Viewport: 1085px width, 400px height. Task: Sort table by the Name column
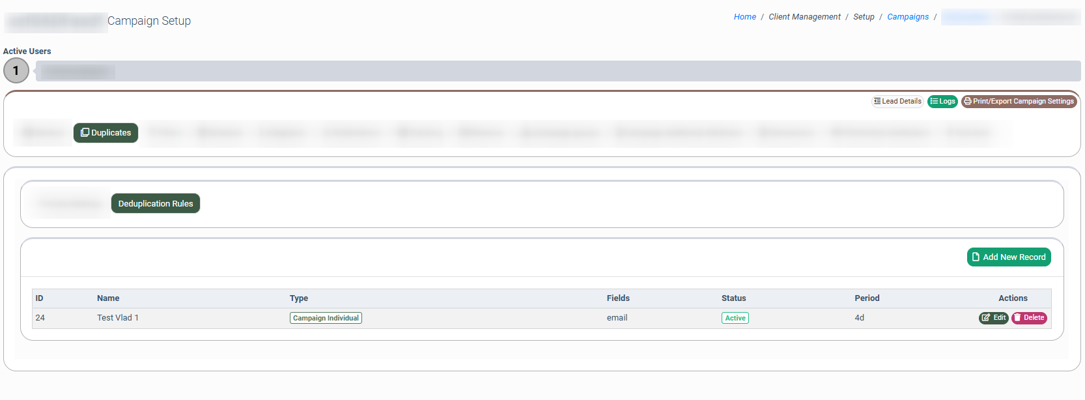pyautogui.click(x=108, y=298)
